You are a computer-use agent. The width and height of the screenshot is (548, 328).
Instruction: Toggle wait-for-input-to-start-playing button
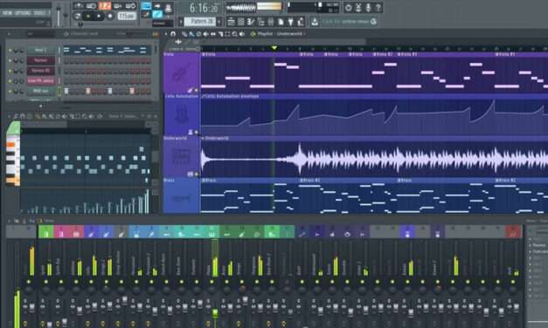tap(91, 6)
